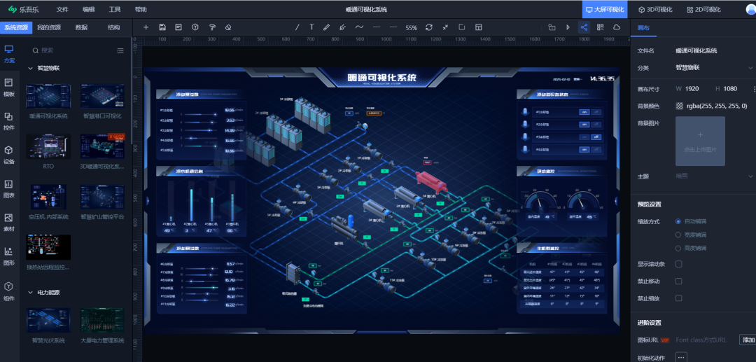Click the template page icon beside save
This screenshot has height=362, width=756.
click(178, 27)
